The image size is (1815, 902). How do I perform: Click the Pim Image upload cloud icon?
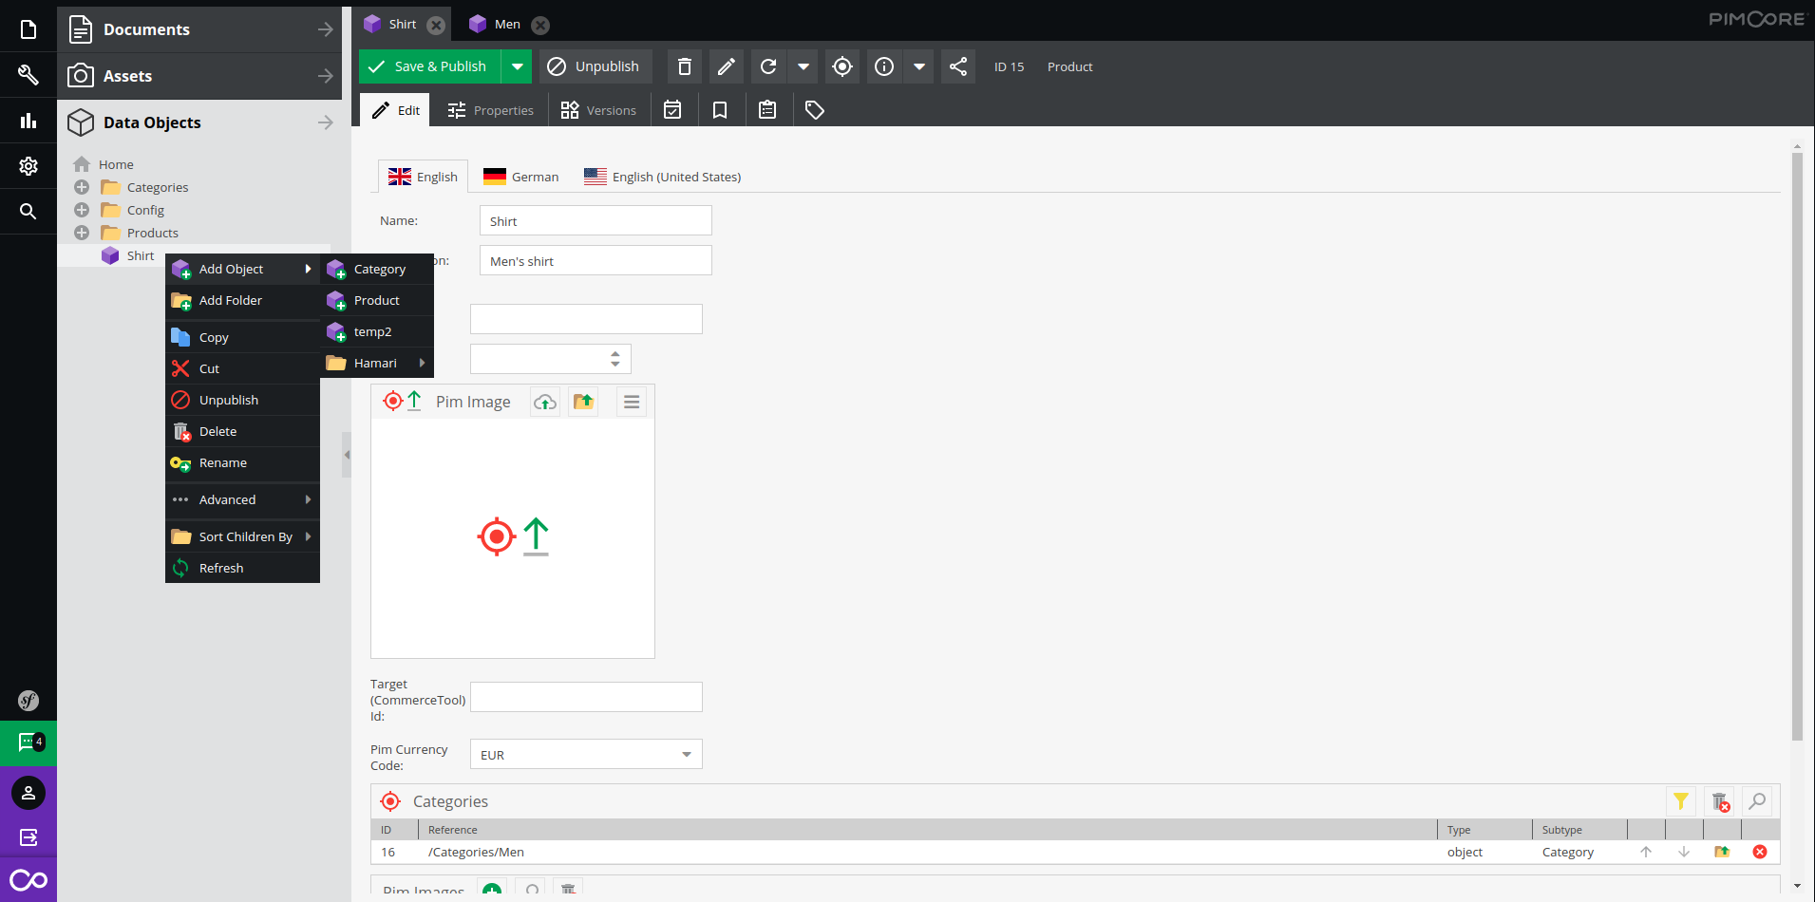click(545, 402)
